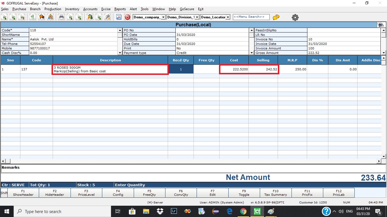Launch Lightroom from the taskbar
The width and height of the screenshot is (387, 217).
(x=174, y=211)
